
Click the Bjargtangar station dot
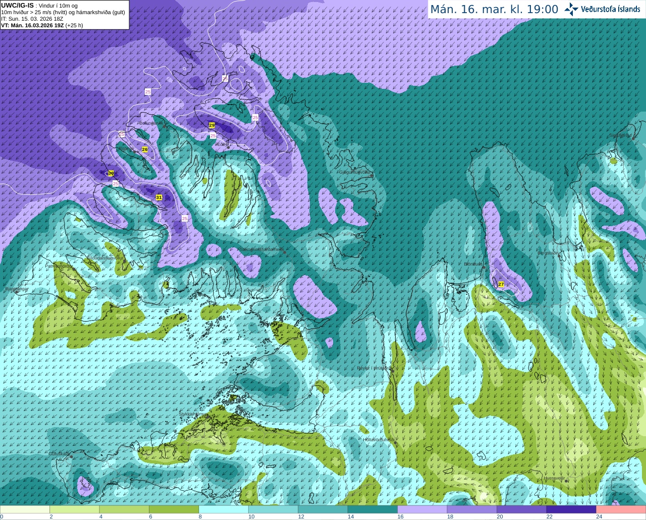17,292
